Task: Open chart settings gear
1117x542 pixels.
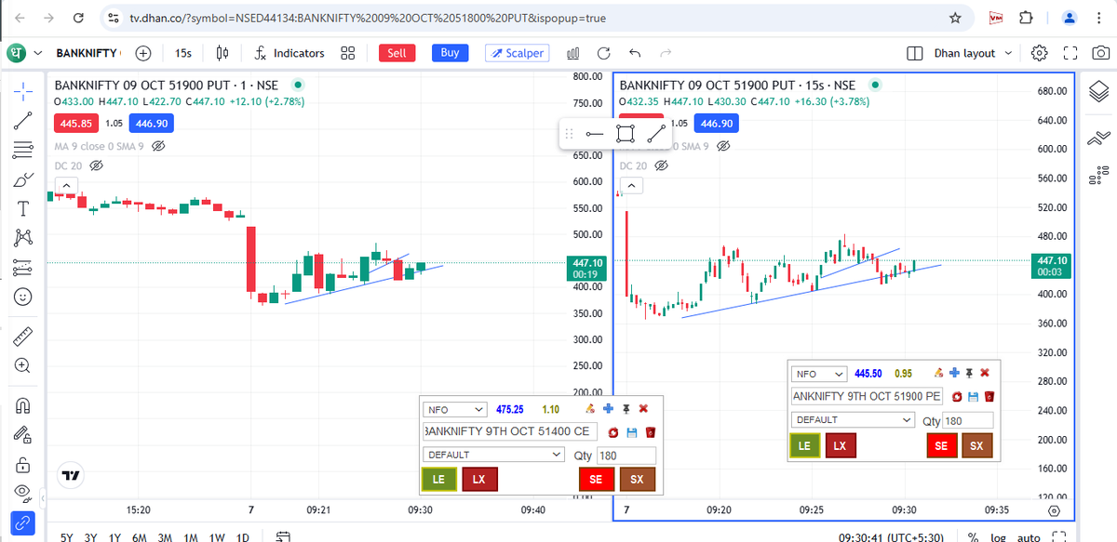Action: (x=1041, y=53)
